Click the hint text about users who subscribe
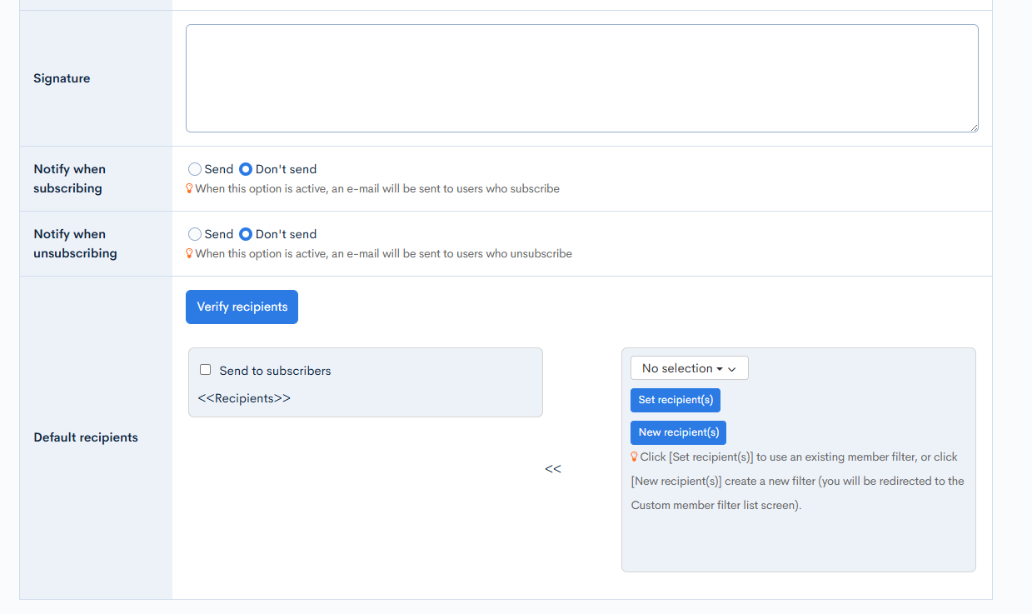 pyautogui.click(x=377, y=188)
